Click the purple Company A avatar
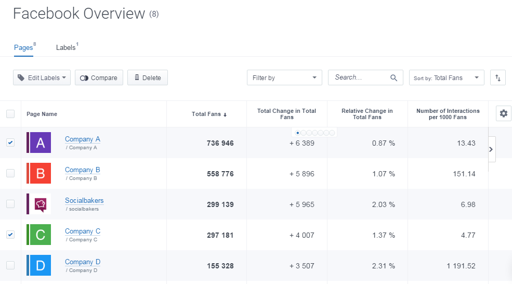 click(x=40, y=143)
